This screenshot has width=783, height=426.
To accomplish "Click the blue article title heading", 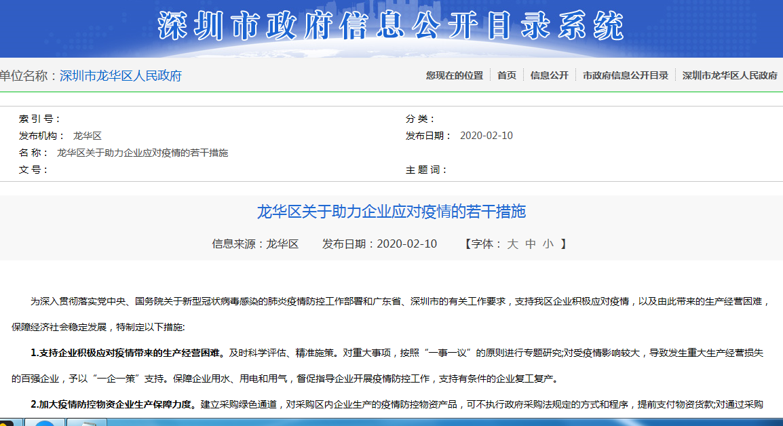I will [391, 212].
